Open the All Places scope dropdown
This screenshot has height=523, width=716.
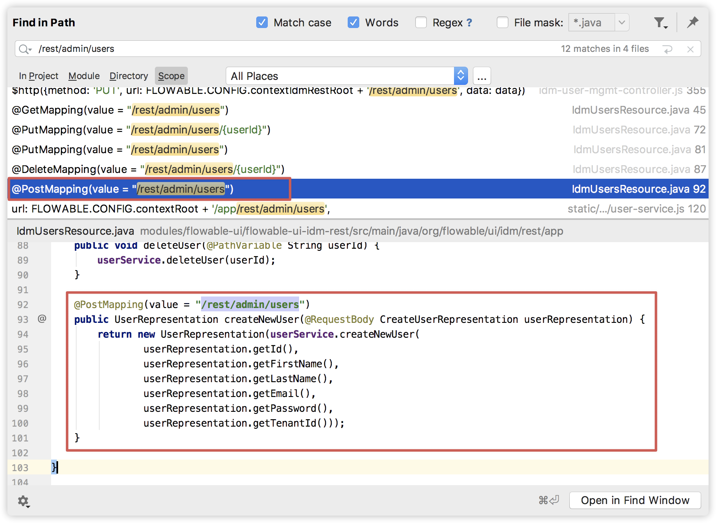(461, 76)
